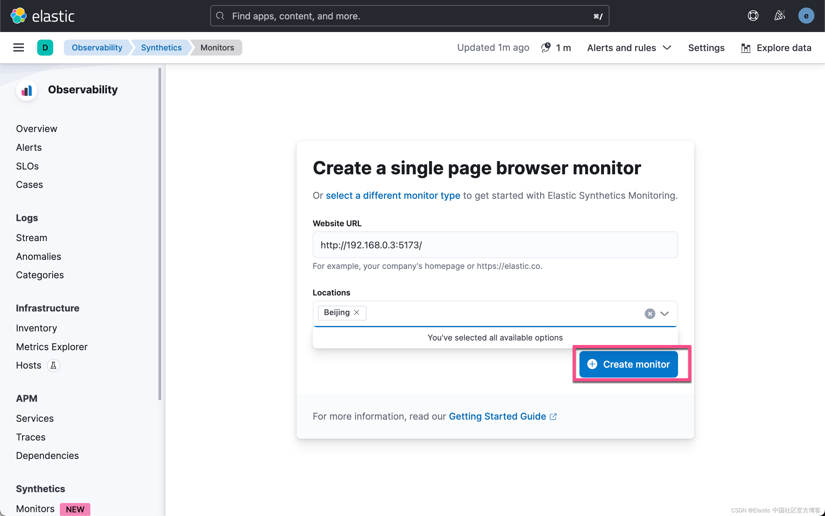
Task: Open the newsfeed party popper icon
Action: tap(779, 16)
